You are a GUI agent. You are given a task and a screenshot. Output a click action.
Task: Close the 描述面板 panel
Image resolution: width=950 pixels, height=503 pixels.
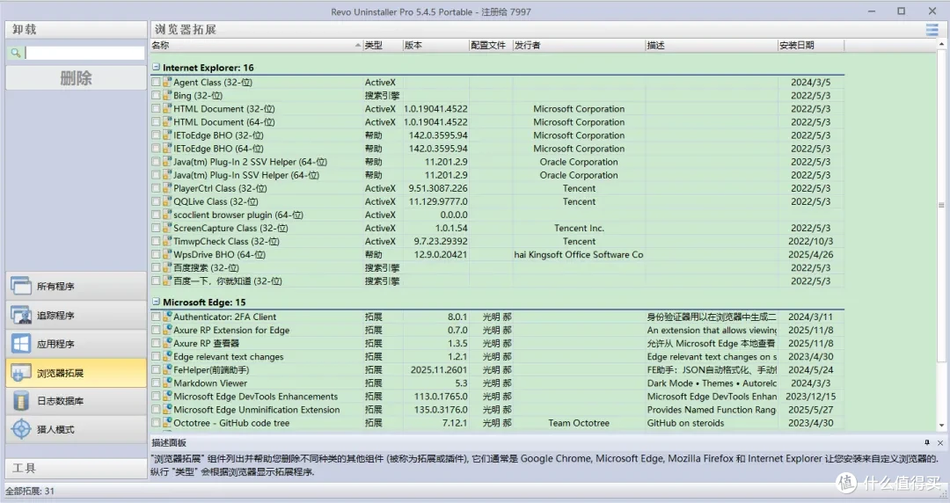[x=940, y=443]
